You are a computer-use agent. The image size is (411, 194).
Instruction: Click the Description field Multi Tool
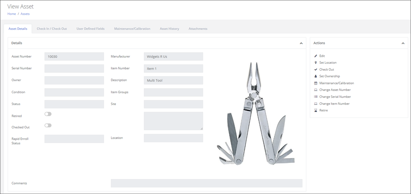(x=174, y=80)
